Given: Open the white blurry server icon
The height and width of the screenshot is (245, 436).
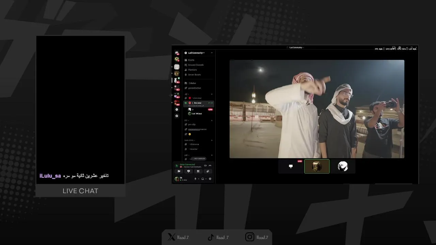Looking at the screenshot, I should click(x=177, y=67).
